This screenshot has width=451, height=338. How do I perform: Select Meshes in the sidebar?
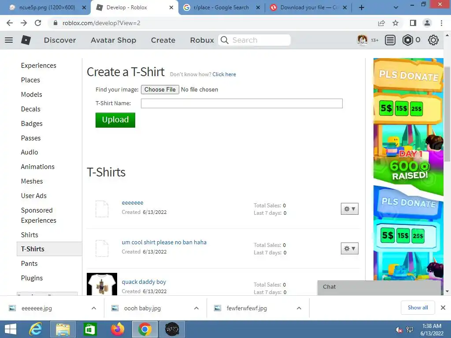(32, 181)
